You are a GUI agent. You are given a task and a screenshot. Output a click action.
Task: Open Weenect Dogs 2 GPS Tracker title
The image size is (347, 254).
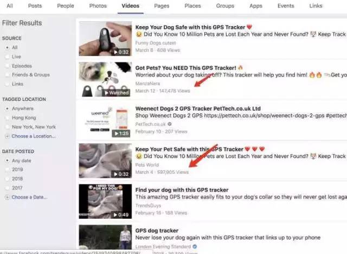[198, 109]
